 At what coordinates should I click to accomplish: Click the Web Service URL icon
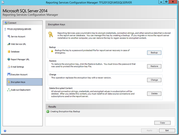coord(9,44)
